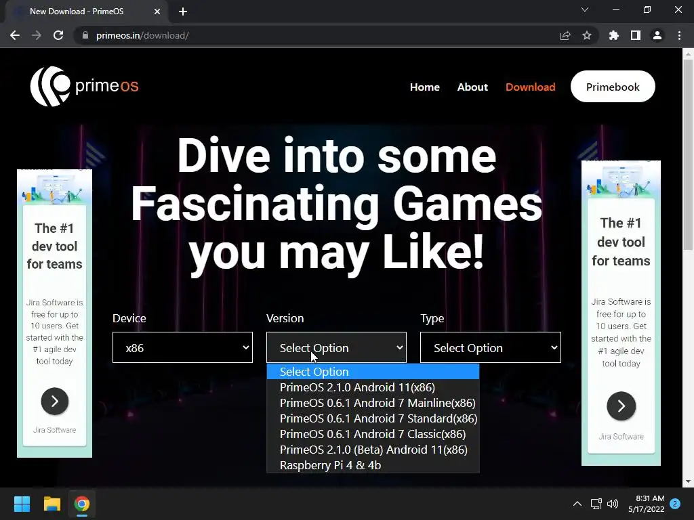Viewport: 694px width, 520px height.
Task: Open the Chrome profile avatar icon
Action: [657, 35]
